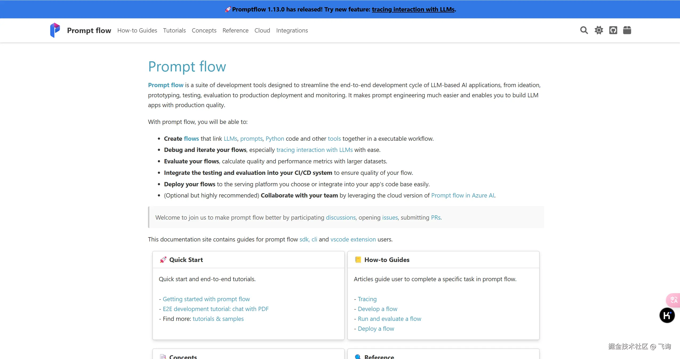Click the Quick Start rocket icon
This screenshot has height=359, width=680.
(x=163, y=260)
